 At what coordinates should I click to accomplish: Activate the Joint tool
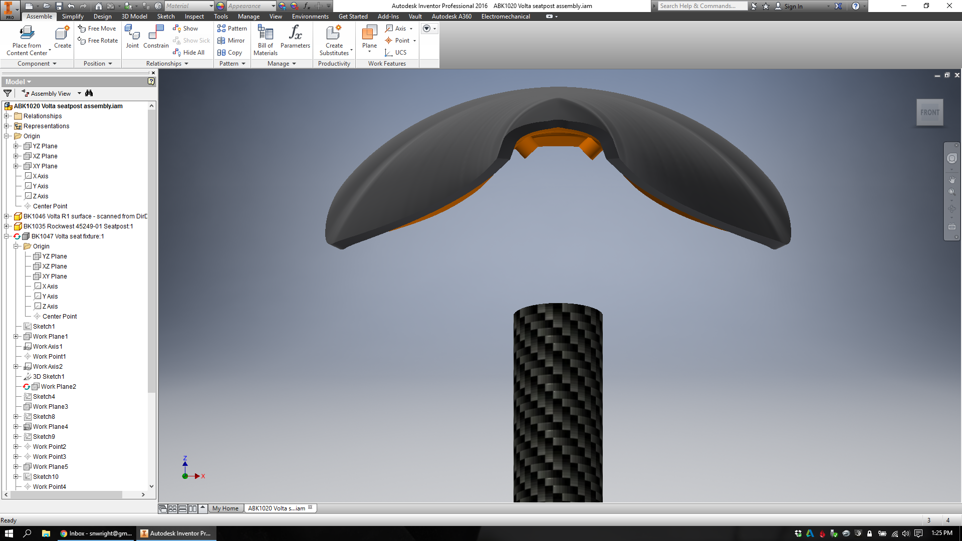pyautogui.click(x=132, y=37)
